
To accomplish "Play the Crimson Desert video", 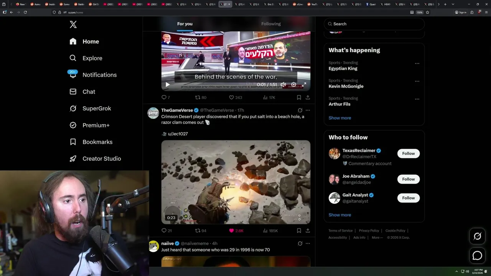I will [236, 182].
